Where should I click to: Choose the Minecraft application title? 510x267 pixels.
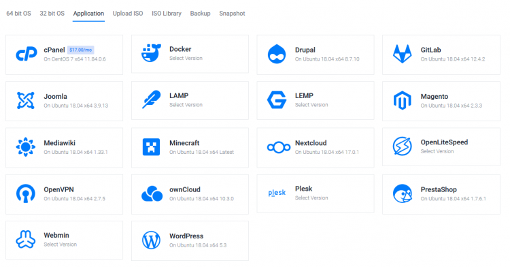(x=184, y=143)
